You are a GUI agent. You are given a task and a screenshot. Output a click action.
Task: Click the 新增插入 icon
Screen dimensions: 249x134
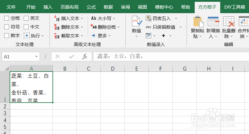213,21
